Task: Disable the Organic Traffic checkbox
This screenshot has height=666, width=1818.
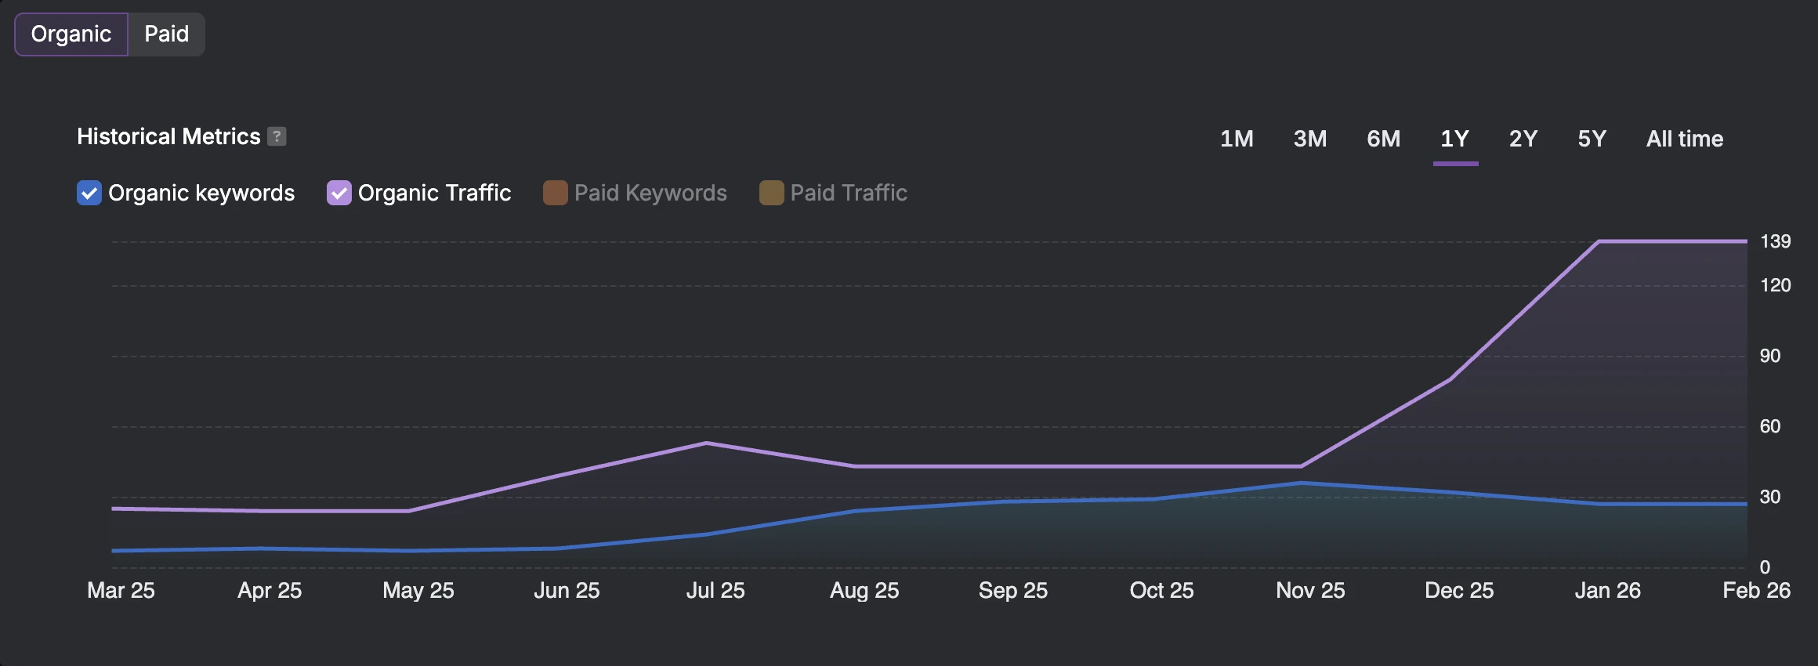Action: [x=339, y=193]
